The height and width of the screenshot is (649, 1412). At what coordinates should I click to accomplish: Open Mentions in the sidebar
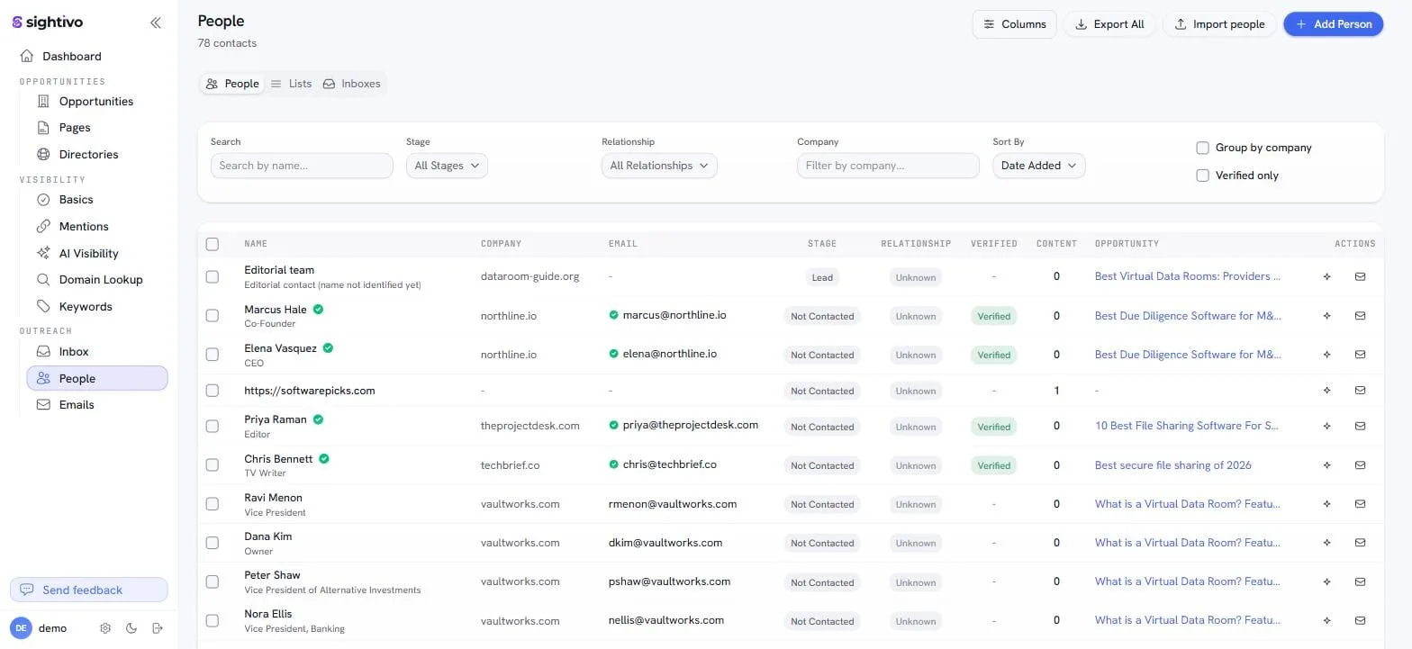point(84,227)
